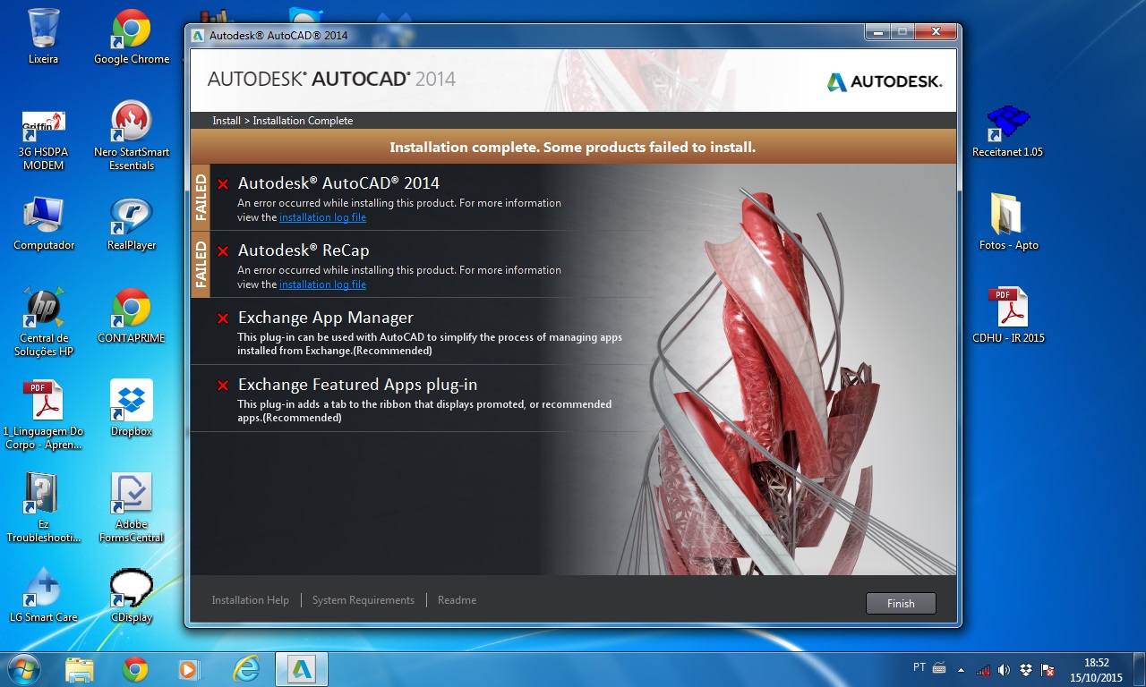Click Dropbox icon in system tray

pos(1025,669)
